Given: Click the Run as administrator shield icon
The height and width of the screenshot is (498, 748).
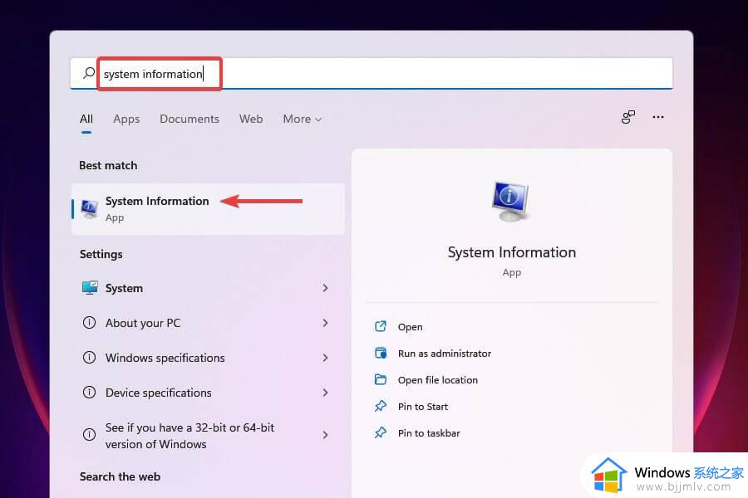Looking at the screenshot, I should coord(381,353).
